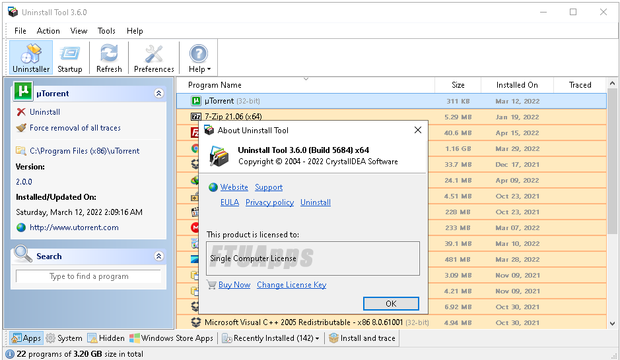Open the EULA link
Screen dimensions: 620x360
(230, 202)
